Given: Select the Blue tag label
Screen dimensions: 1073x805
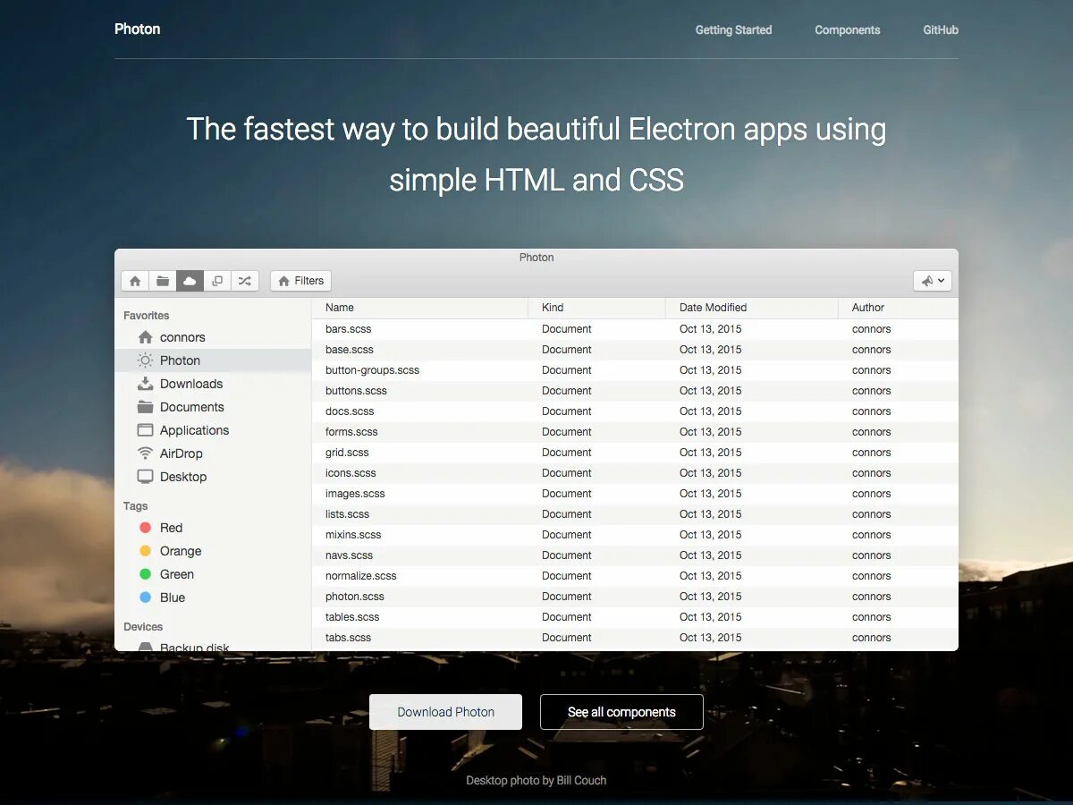Looking at the screenshot, I should [173, 597].
